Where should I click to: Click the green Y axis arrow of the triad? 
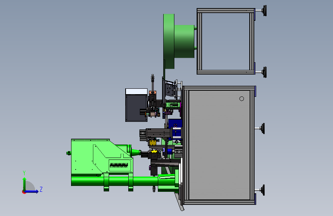pos(24,184)
